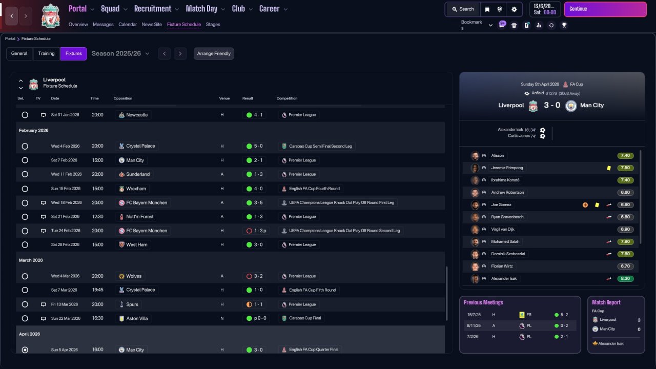The width and height of the screenshot is (656, 369).
Task: Click the Wolves club badge
Action: coord(121,276)
